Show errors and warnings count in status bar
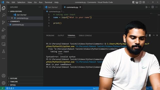Screen dimensions: 160x90 (x=10, y=88)
